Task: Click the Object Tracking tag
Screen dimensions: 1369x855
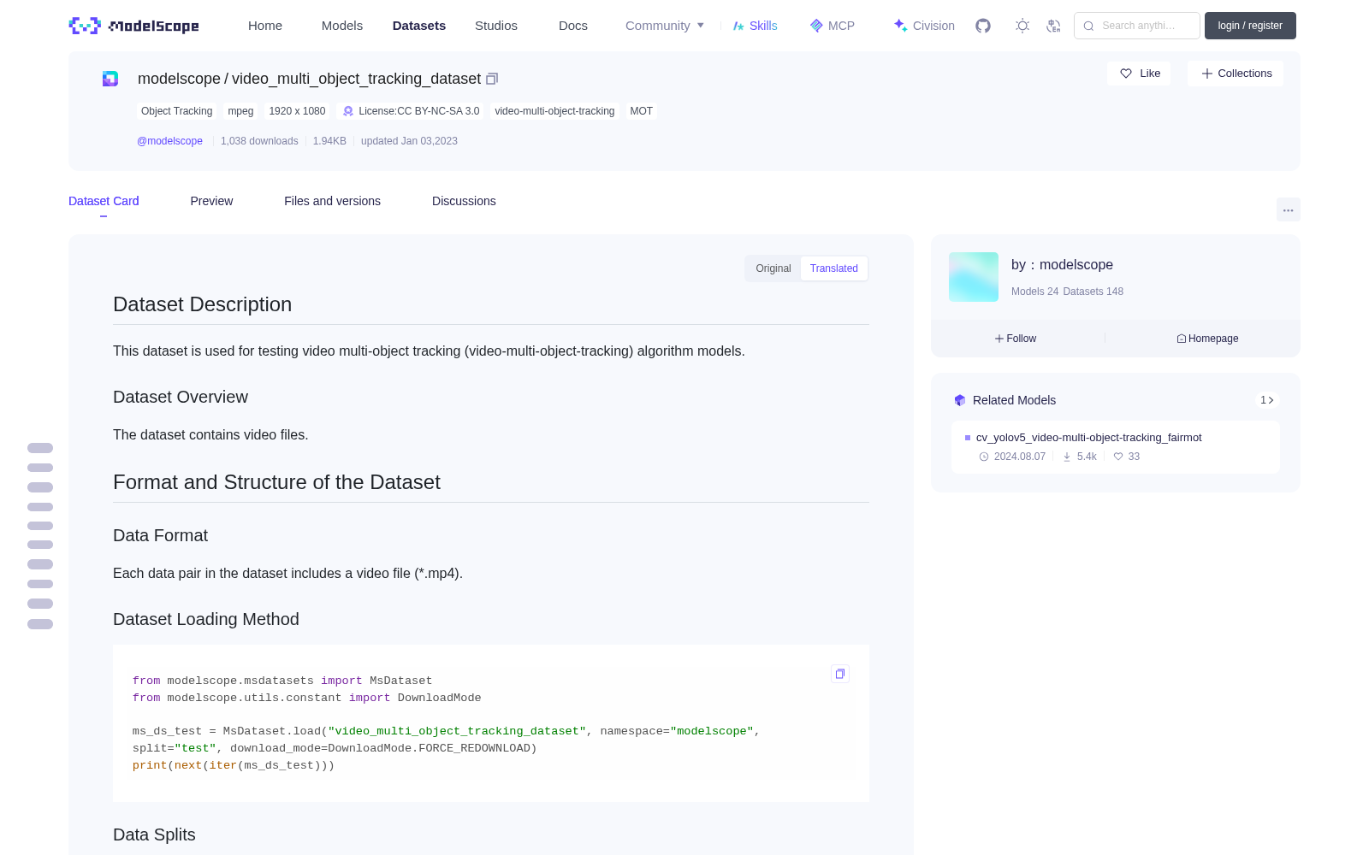Action: click(x=176, y=111)
